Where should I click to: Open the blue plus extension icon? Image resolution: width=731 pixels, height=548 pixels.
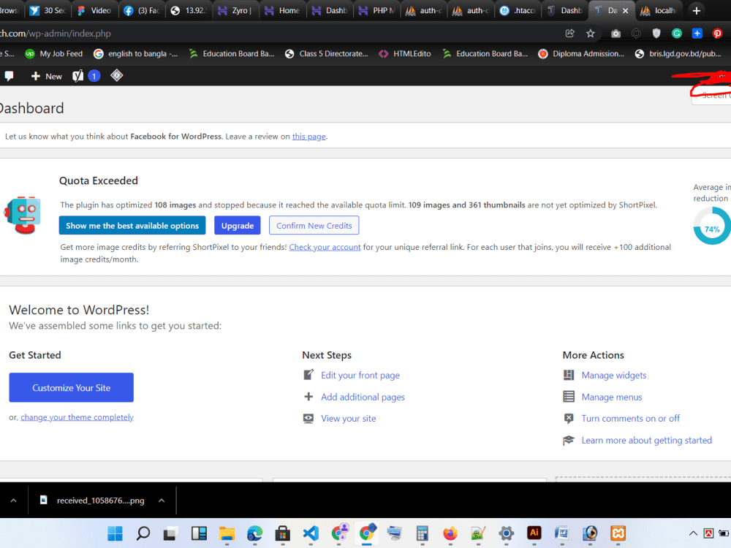tap(697, 33)
